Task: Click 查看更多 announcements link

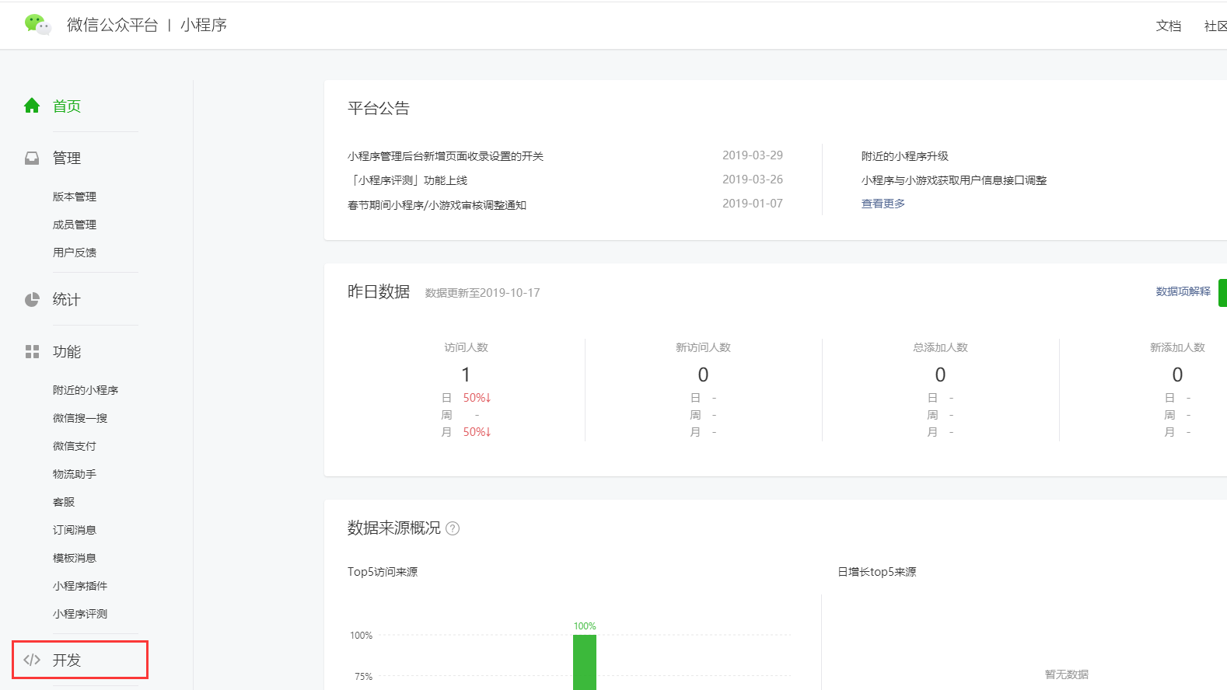Action: [x=883, y=204]
